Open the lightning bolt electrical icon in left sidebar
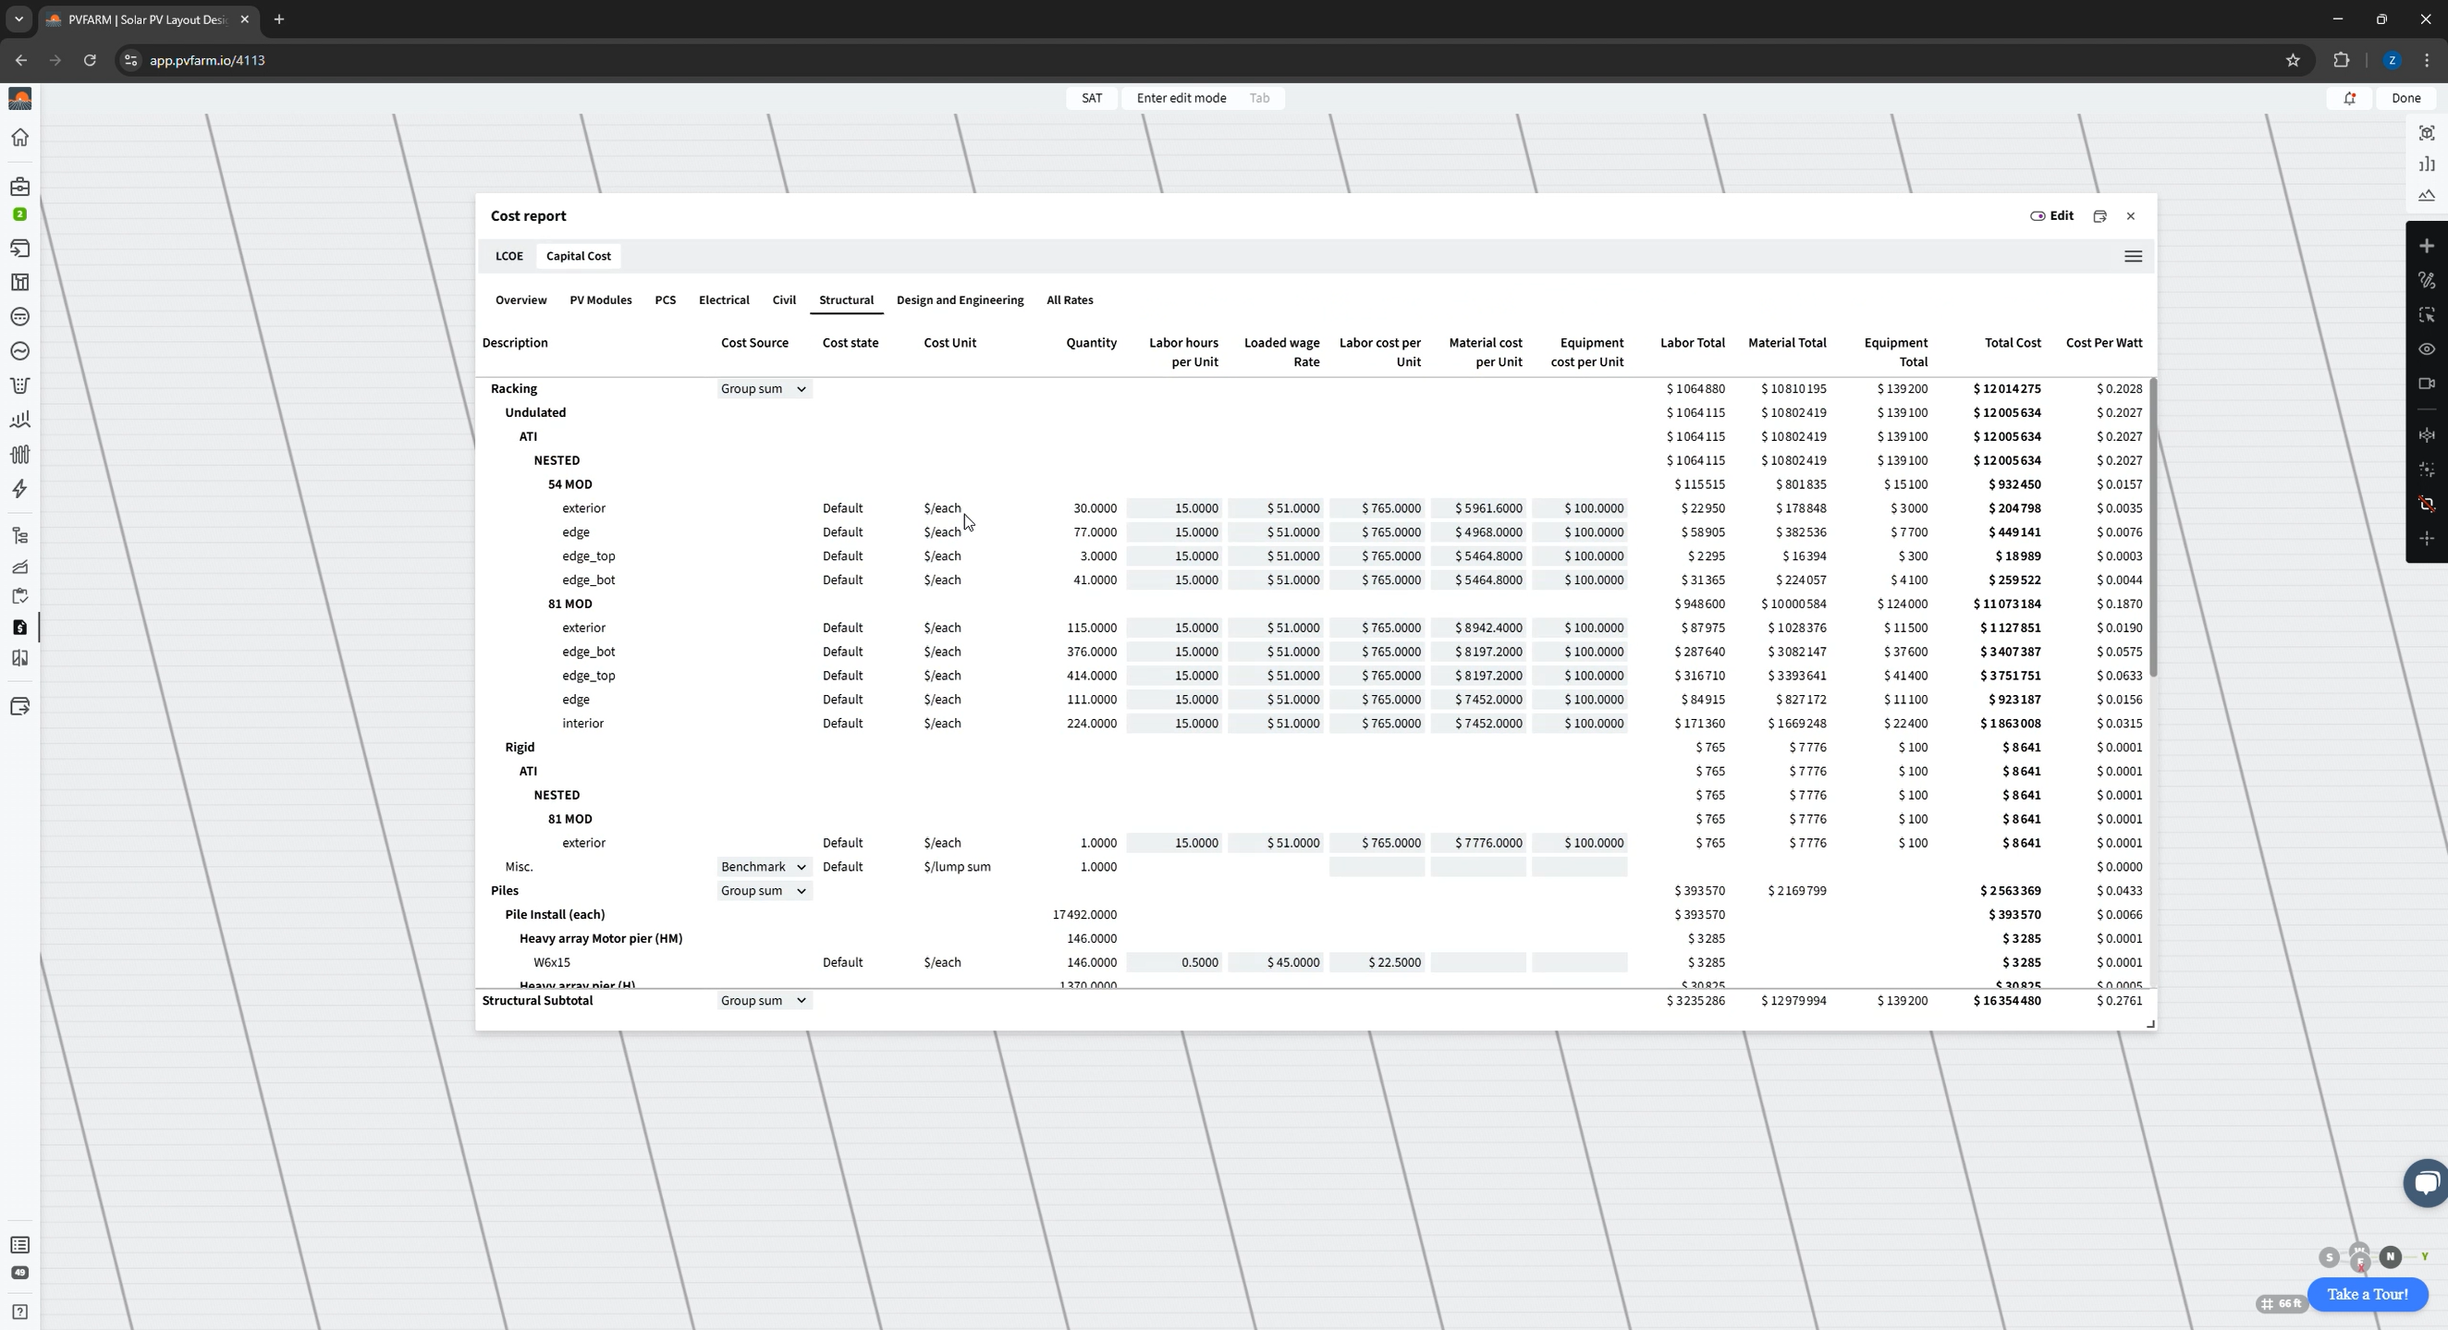The height and width of the screenshot is (1330, 2448). [x=19, y=489]
